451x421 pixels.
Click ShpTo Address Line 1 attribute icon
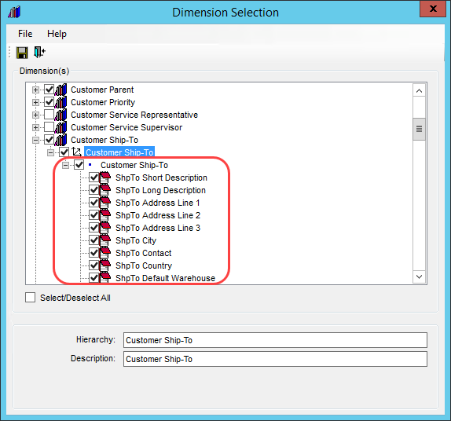pyautogui.click(x=105, y=203)
